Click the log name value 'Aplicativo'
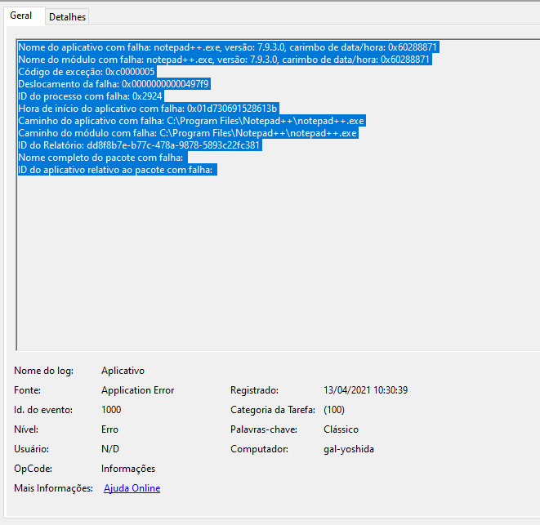This screenshot has height=525, width=540. coord(123,371)
